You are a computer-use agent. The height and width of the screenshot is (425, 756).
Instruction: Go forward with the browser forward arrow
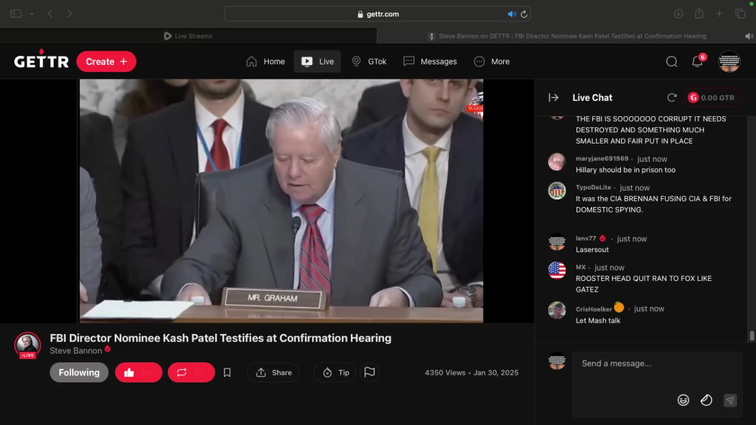pyautogui.click(x=70, y=14)
